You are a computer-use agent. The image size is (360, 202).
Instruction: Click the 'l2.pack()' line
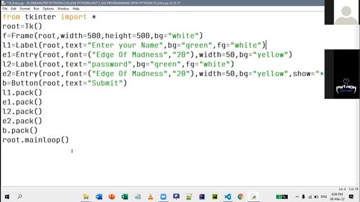point(22,112)
